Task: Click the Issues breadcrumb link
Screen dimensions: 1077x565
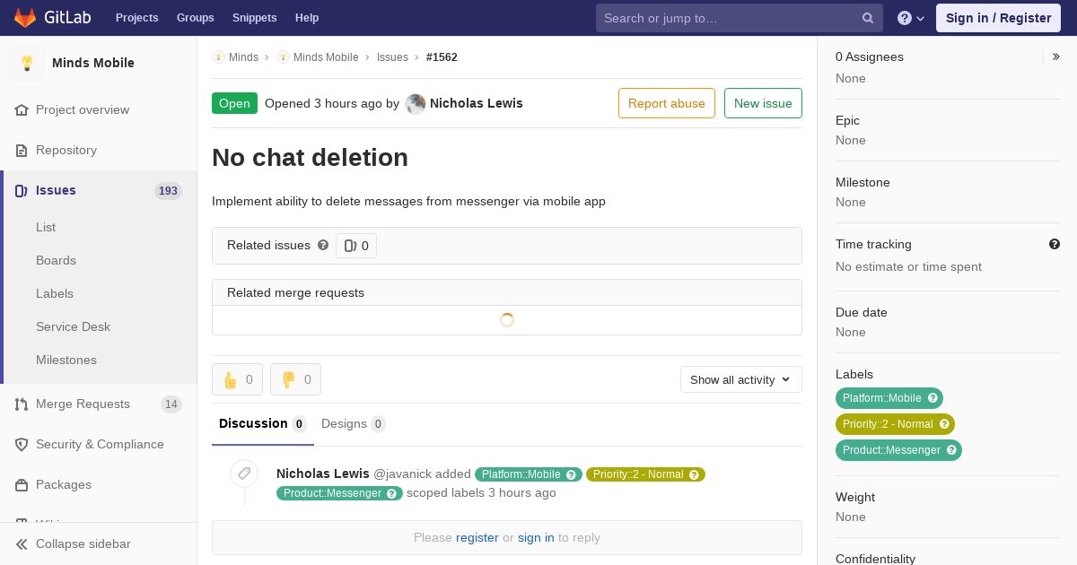Action: pos(392,56)
